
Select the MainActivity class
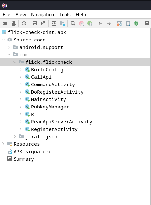[48, 99]
